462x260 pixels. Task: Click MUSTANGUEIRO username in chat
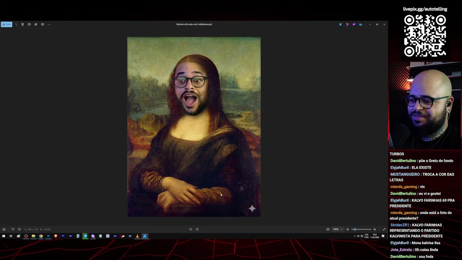click(x=405, y=174)
